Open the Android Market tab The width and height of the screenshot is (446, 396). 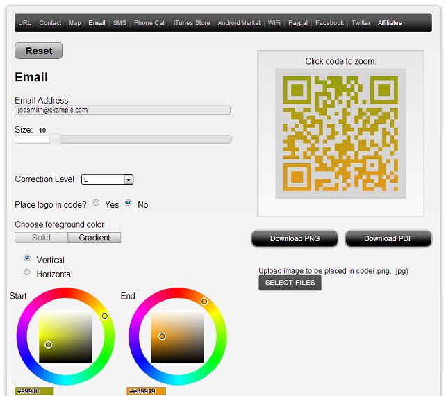[239, 23]
